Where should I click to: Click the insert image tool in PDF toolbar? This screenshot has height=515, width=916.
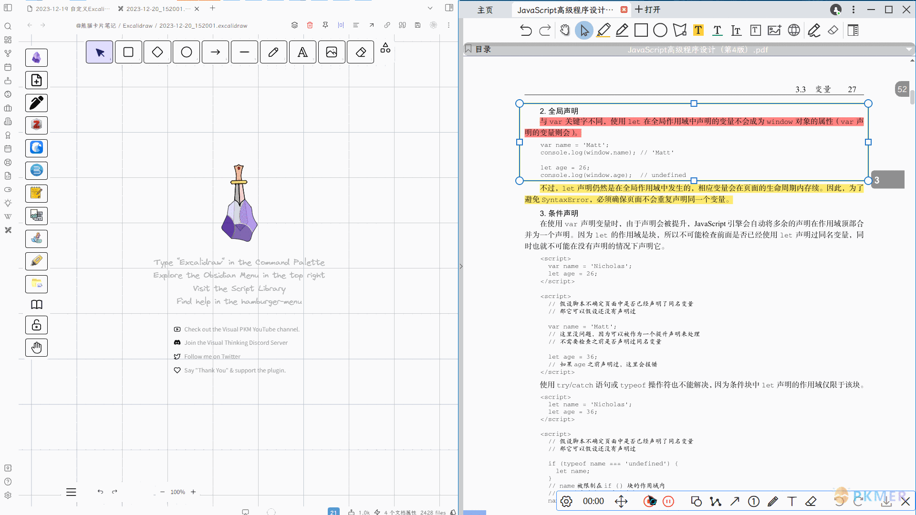click(774, 31)
